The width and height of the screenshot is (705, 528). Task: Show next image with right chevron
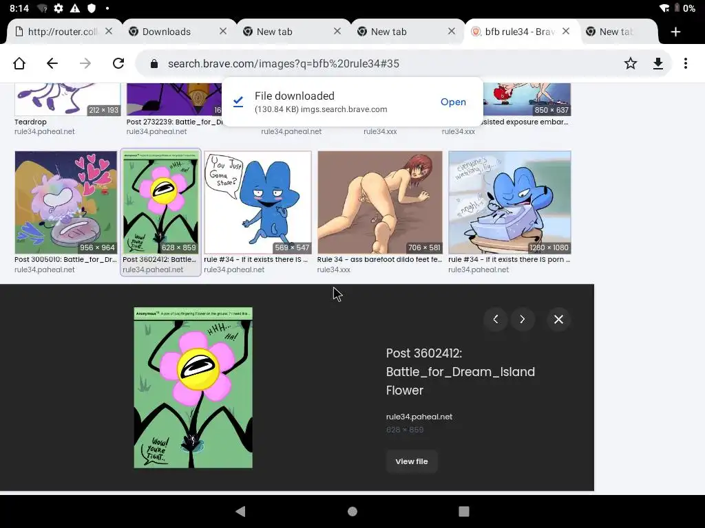tap(523, 319)
